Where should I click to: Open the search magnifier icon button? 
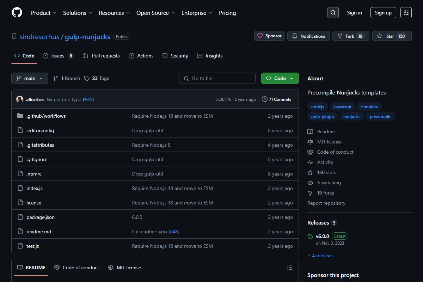[333, 13]
